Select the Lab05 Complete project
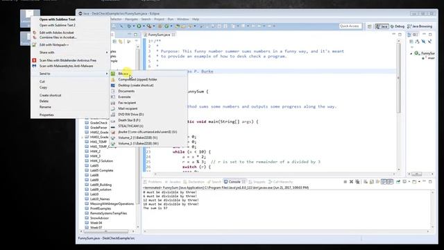Screen dimensions: 444x250 coord(101,170)
